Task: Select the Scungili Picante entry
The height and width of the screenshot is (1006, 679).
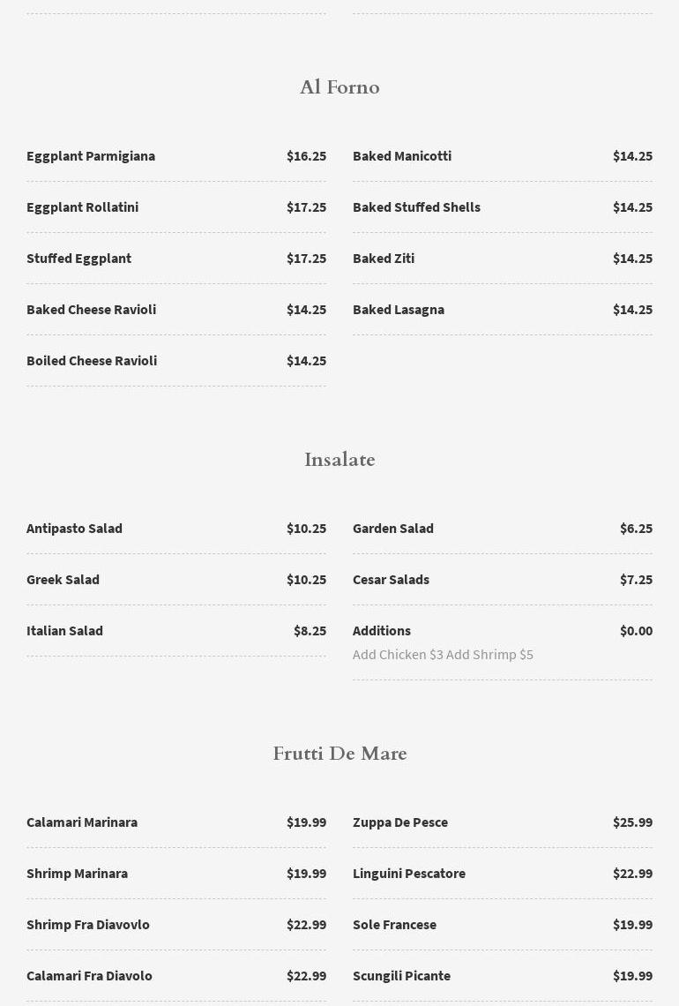Action: 401,976
